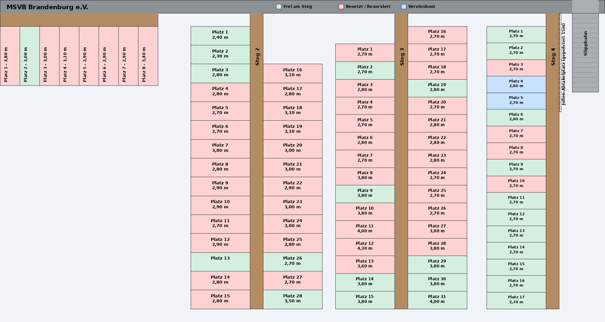The width and height of the screenshot is (605, 322).
Task: Select berth Platz 31 with 4,00 m
Action: 437,300
